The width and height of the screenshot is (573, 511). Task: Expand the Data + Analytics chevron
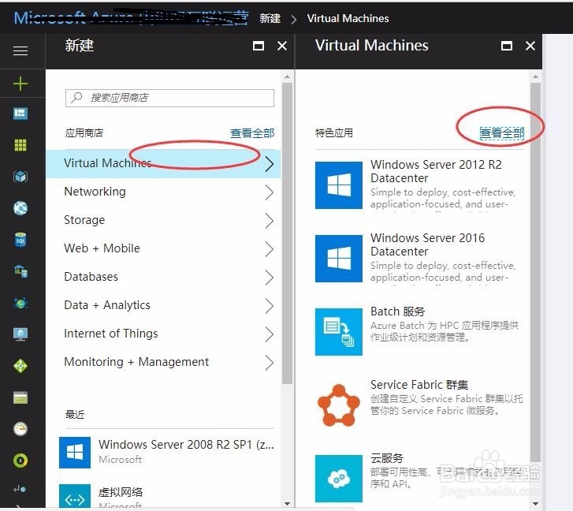(x=270, y=306)
